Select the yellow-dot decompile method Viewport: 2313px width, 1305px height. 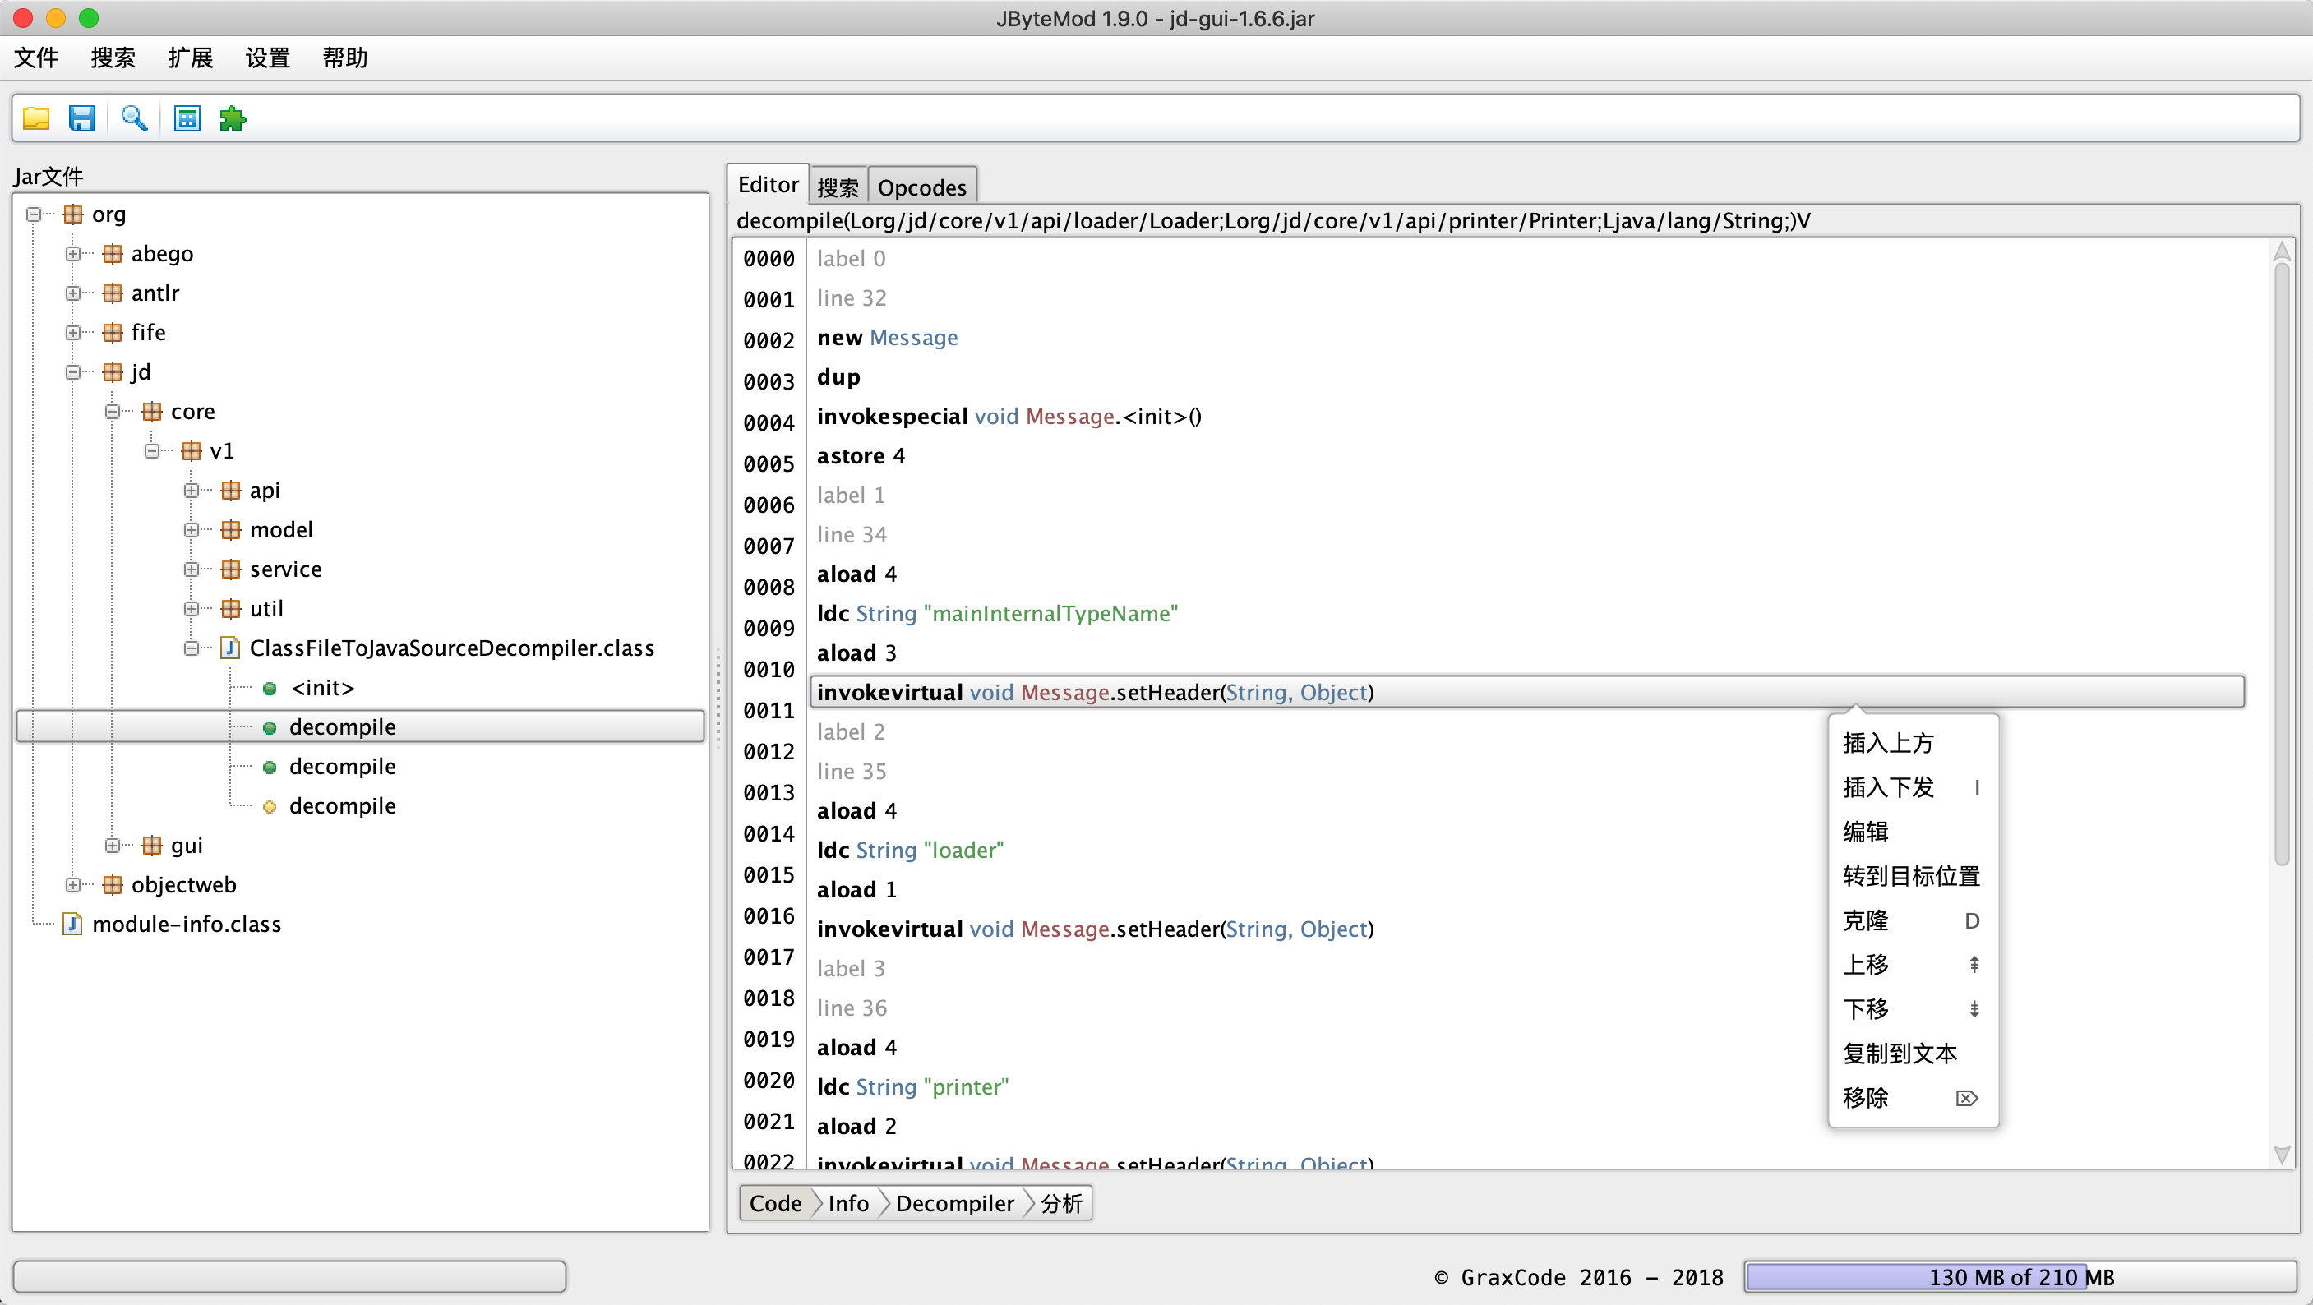(x=341, y=806)
